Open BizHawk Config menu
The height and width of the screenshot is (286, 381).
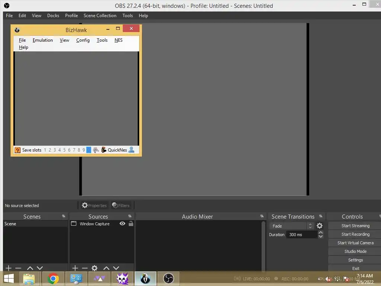point(83,40)
